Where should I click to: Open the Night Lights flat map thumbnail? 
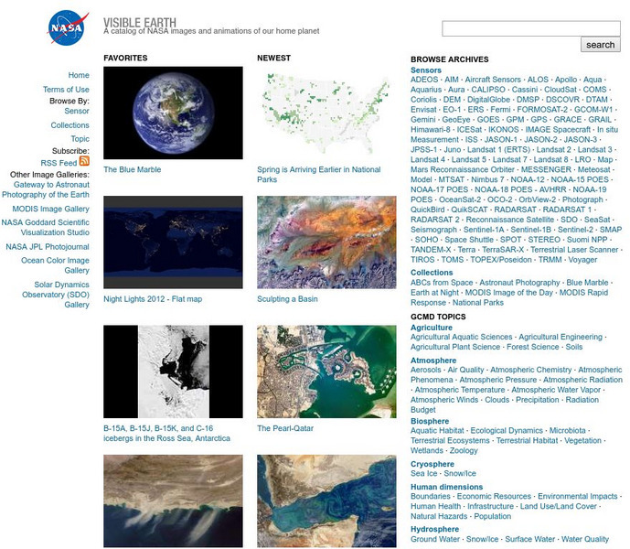click(173, 242)
